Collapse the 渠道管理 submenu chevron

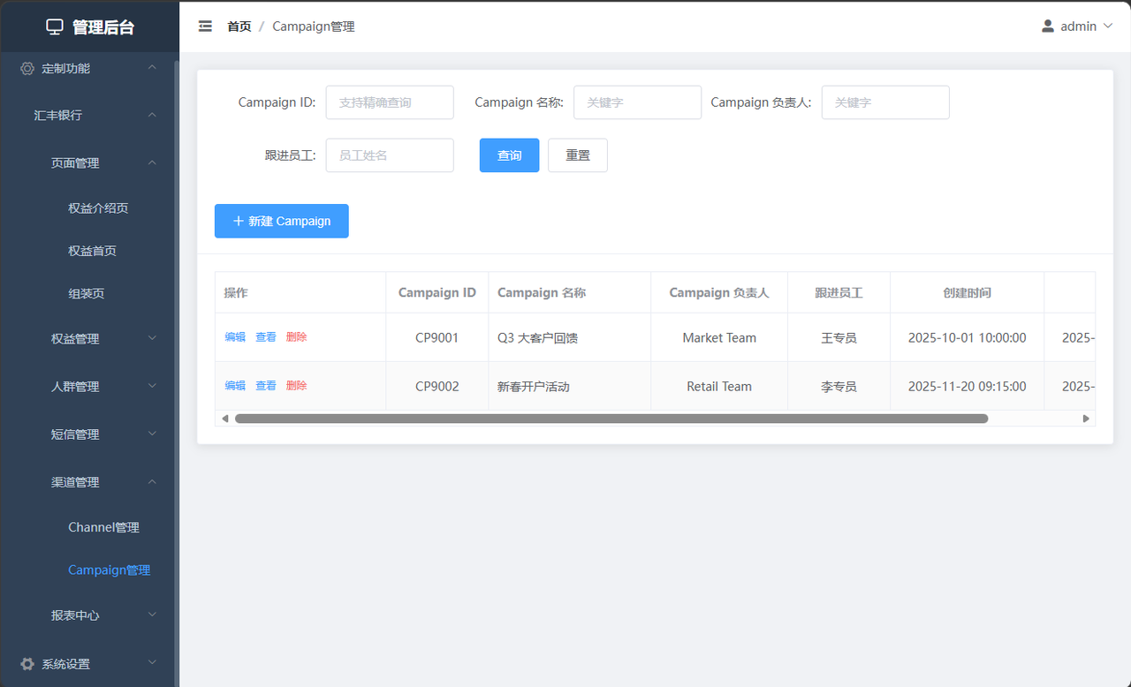point(152,482)
